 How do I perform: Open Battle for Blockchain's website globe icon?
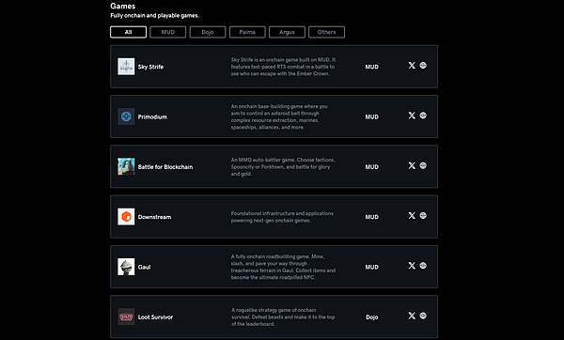(x=423, y=165)
